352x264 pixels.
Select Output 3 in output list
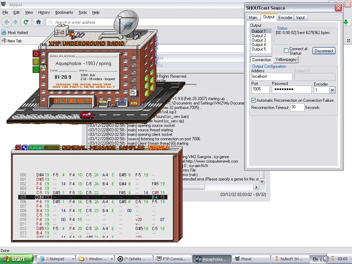click(259, 40)
